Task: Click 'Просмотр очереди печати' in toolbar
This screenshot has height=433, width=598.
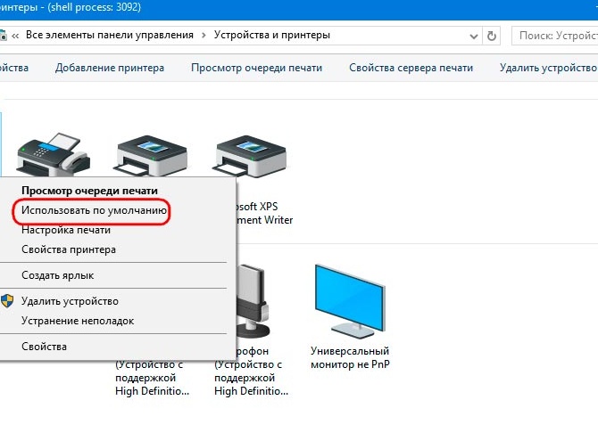Action: point(257,68)
